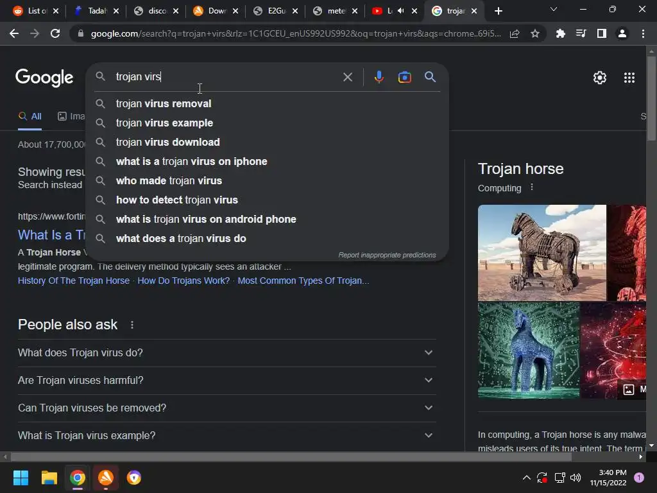Close the 'Down' Avast tab
Viewport: 657px width, 493px height.
(x=235, y=11)
